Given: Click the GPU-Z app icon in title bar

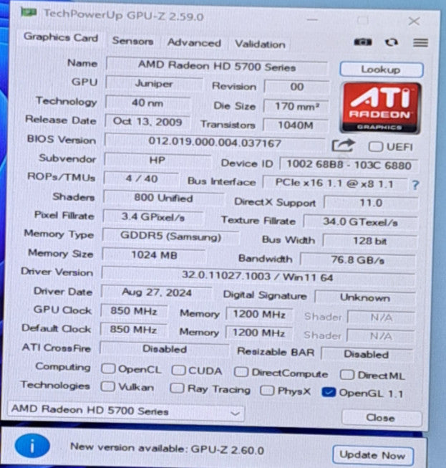Looking at the screenshot, I should coord(29,12).
